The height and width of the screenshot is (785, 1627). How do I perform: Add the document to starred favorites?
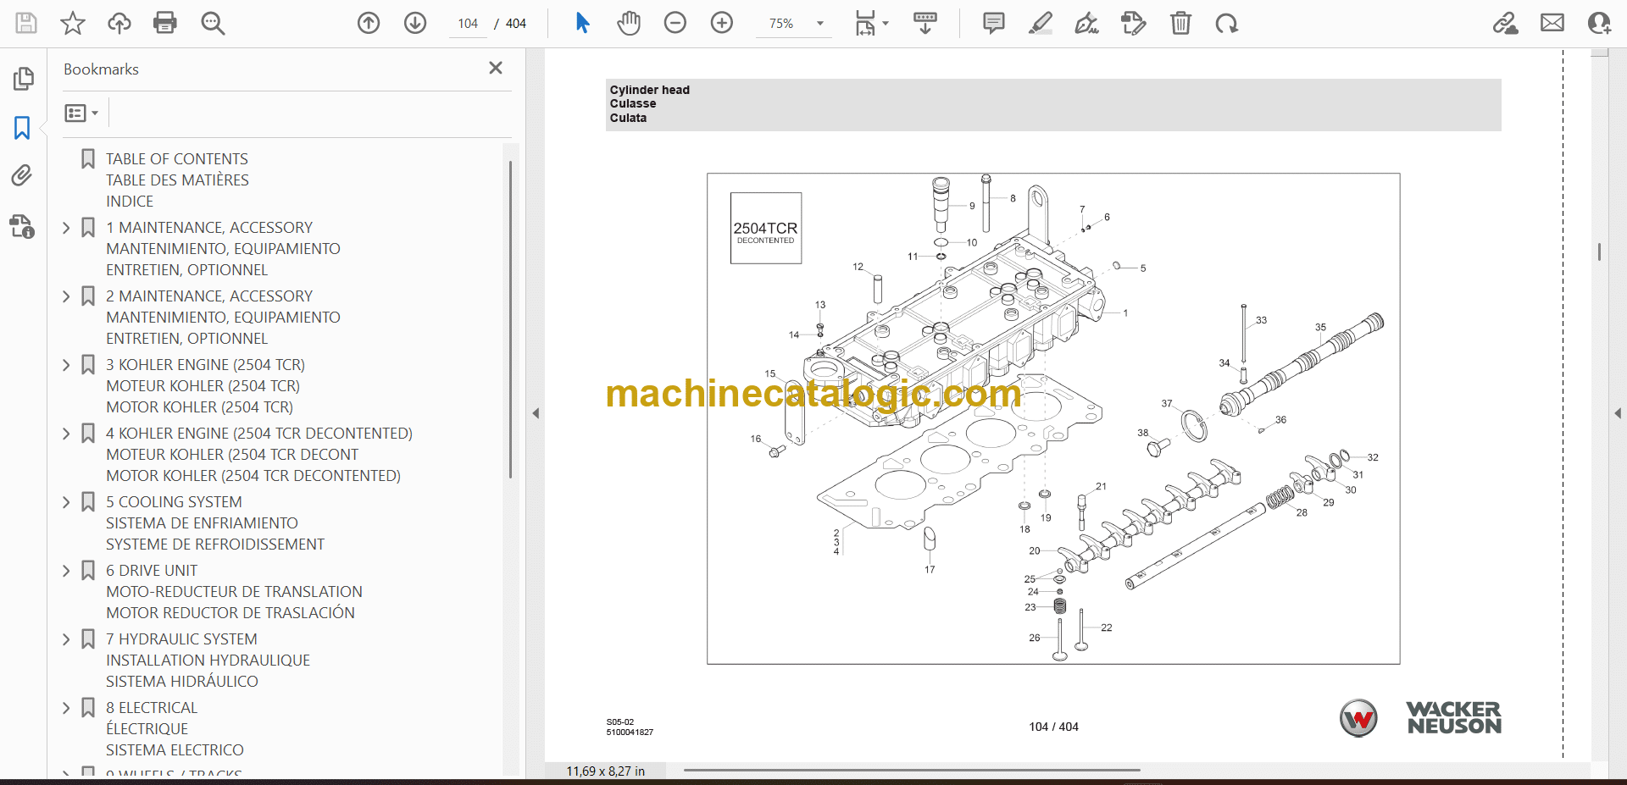tap(73, 23)
